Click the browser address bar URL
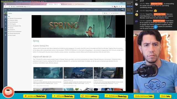177x99 pixels. (22, 7)
